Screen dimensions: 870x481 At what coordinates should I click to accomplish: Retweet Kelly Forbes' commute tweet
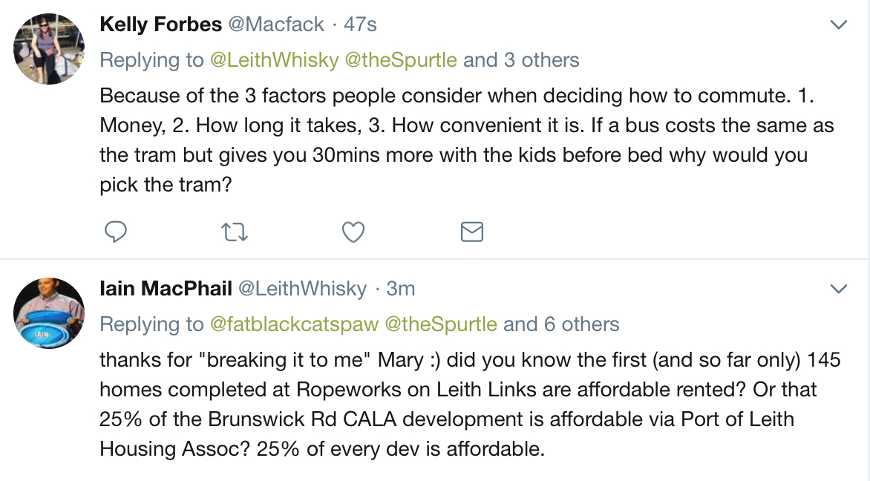coord(235,232)
